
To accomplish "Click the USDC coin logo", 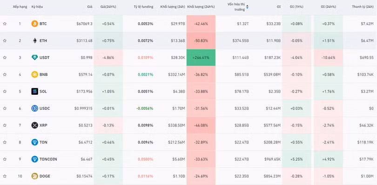I will tap(35, 108).
